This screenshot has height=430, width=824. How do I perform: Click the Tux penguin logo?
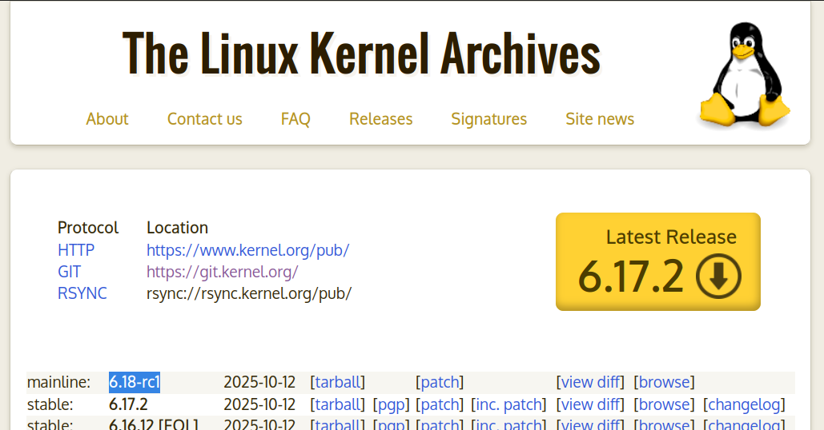[x=744, y=78]
